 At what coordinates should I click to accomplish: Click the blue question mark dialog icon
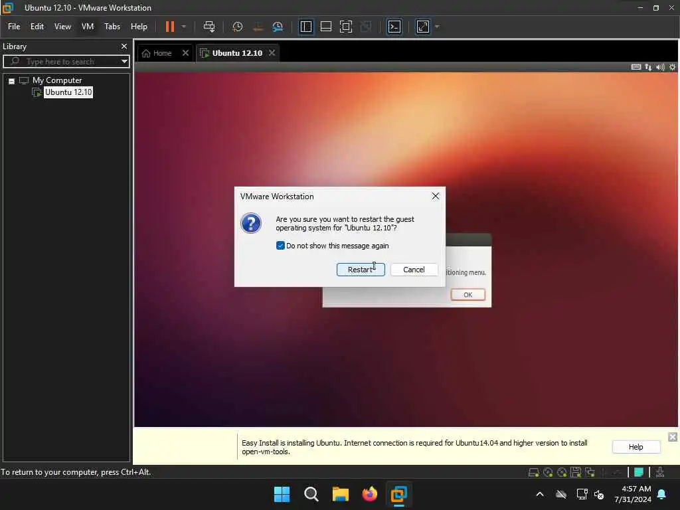point(250,223)
